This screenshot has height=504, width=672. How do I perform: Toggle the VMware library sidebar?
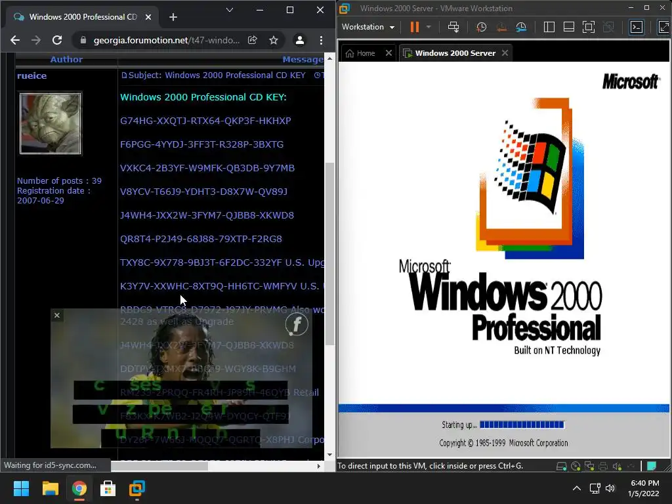pos(549,27)
